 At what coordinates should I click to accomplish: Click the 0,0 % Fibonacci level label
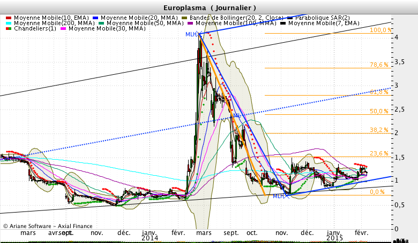pos(377,192)
